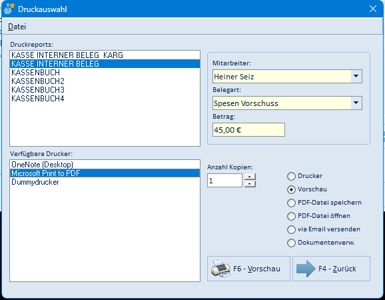Screen dimensions: 385x300
Task: Select the Drucker radio option
Action: click(x=291, y=176)
